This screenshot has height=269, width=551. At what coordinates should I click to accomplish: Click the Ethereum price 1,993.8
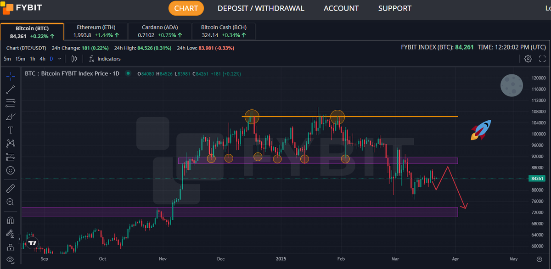click(x=82, y=35)
